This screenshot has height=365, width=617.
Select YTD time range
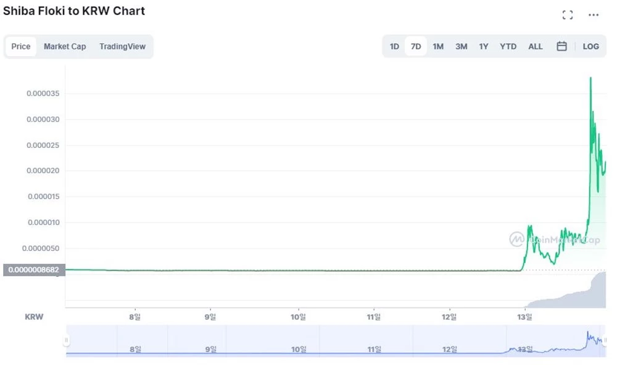click(x=508, y=46)
